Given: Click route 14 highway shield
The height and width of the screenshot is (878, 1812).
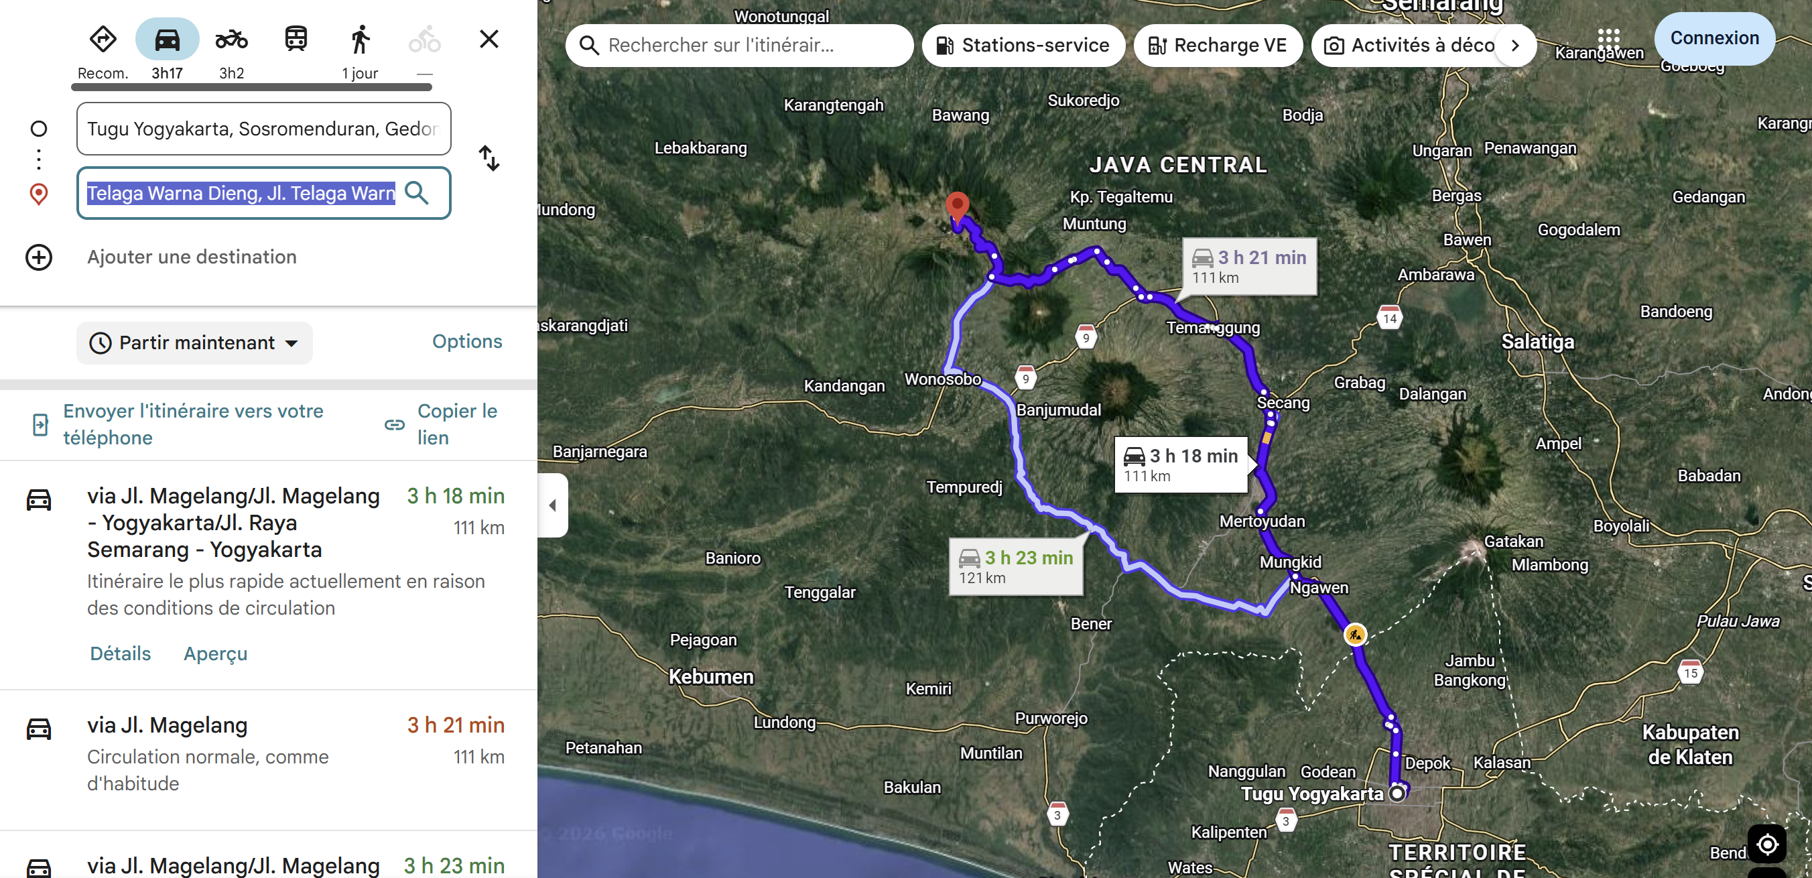Looking at the screenshot, I should 1389,318.
